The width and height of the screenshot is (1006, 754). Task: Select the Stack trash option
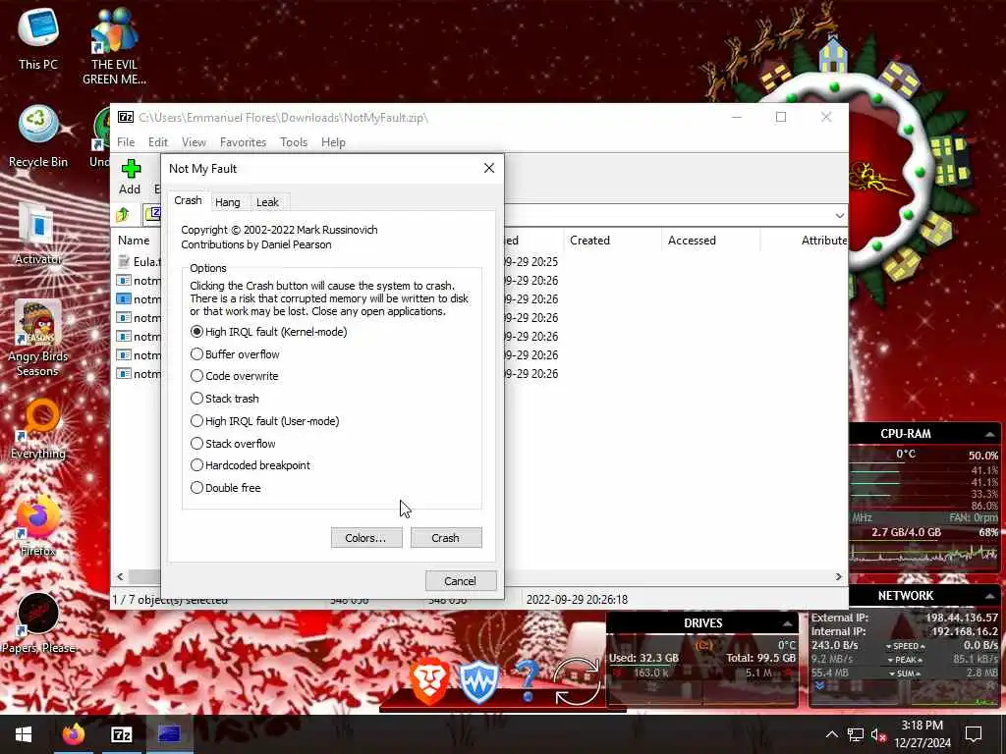pos(225,399)
